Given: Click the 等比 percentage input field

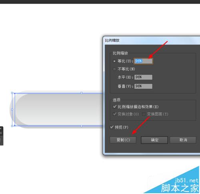Looking at the screenshot, I should (144, 61).
